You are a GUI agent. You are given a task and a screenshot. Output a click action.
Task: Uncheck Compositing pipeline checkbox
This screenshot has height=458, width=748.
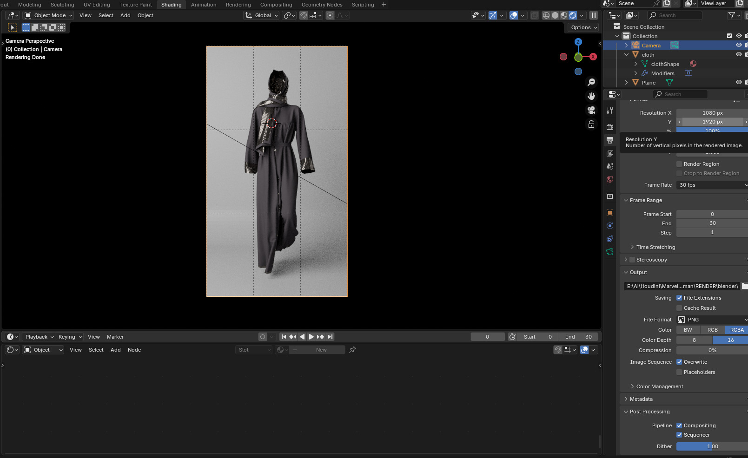coord(679,425)
